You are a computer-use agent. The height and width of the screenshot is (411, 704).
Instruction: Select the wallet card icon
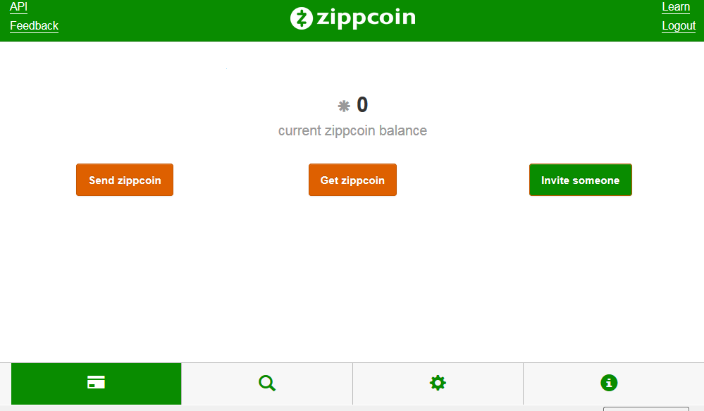(96, 383)
